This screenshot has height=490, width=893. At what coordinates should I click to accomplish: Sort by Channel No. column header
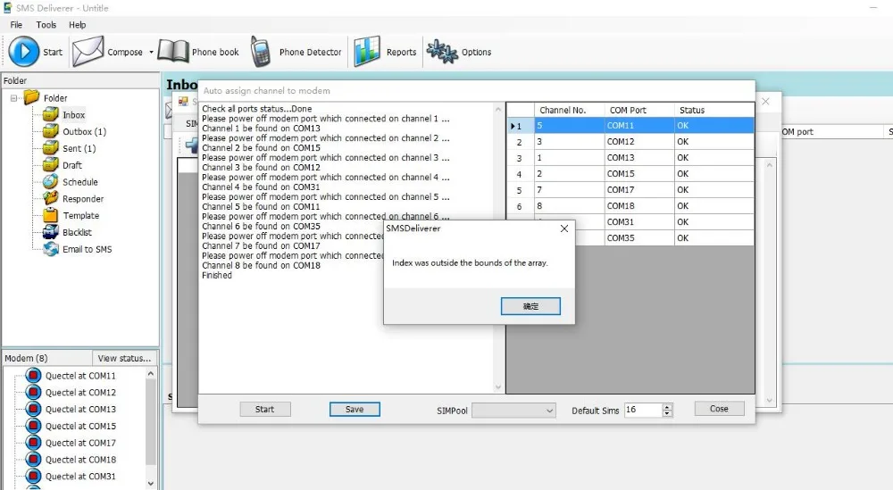(570, 110)
